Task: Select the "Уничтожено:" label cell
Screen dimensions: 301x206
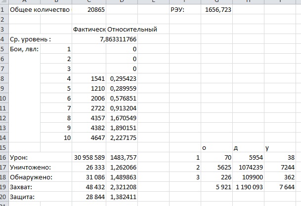Action: (30, 167)
